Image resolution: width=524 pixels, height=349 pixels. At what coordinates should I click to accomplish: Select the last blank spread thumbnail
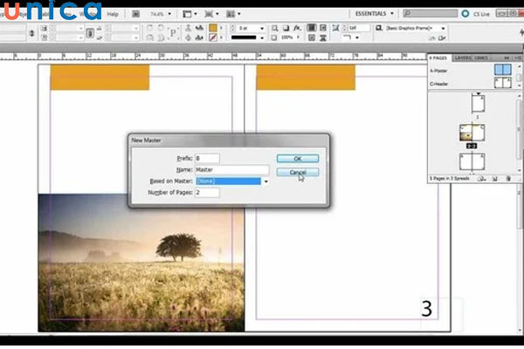tap(472, 161)
